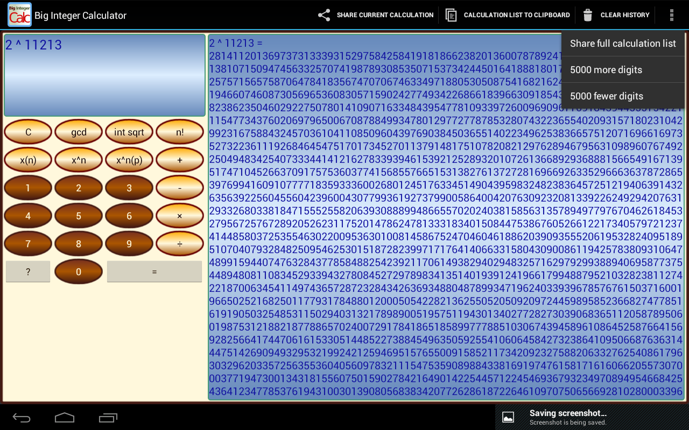This screenshot has height=430, width=689.
Task: Copy calculation list to clipboard
Action: tap(507, 15)
